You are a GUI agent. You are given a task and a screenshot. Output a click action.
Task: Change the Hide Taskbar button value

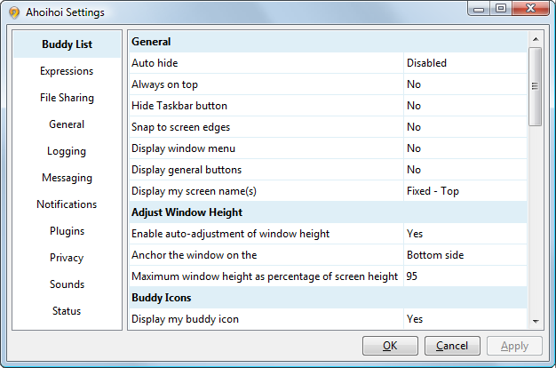coord(465,106)
